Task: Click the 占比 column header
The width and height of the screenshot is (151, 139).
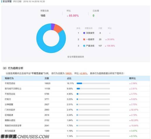Action: 69,78
